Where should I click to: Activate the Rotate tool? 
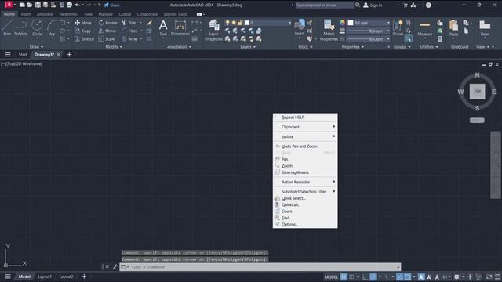point(108,23)
